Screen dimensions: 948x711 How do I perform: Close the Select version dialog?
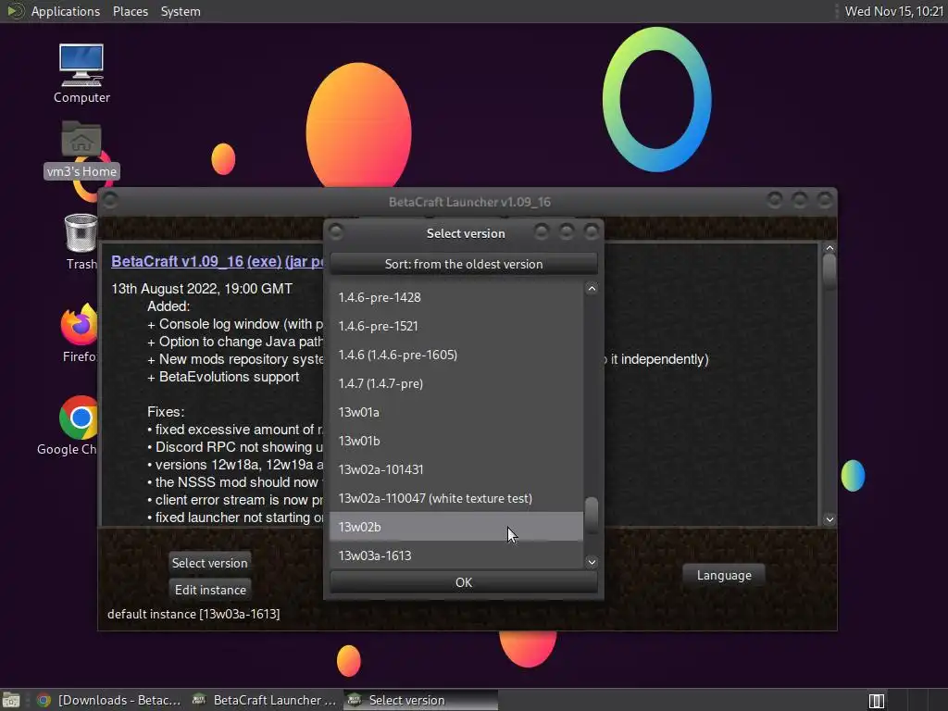(592, 231)
